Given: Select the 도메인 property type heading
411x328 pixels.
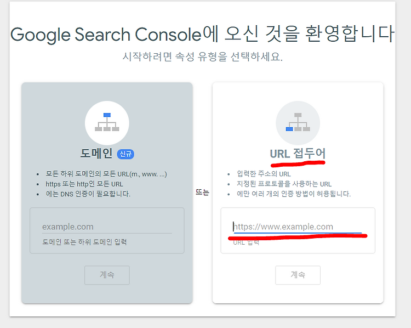Looking at the screenshot, I should [96, 154].
